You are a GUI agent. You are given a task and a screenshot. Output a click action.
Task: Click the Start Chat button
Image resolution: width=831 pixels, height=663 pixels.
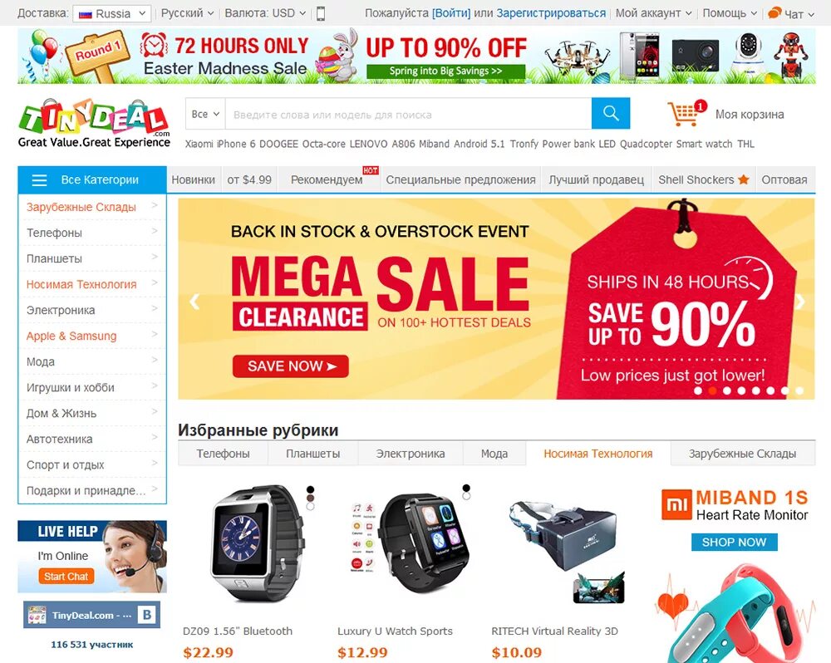[66, 576]
